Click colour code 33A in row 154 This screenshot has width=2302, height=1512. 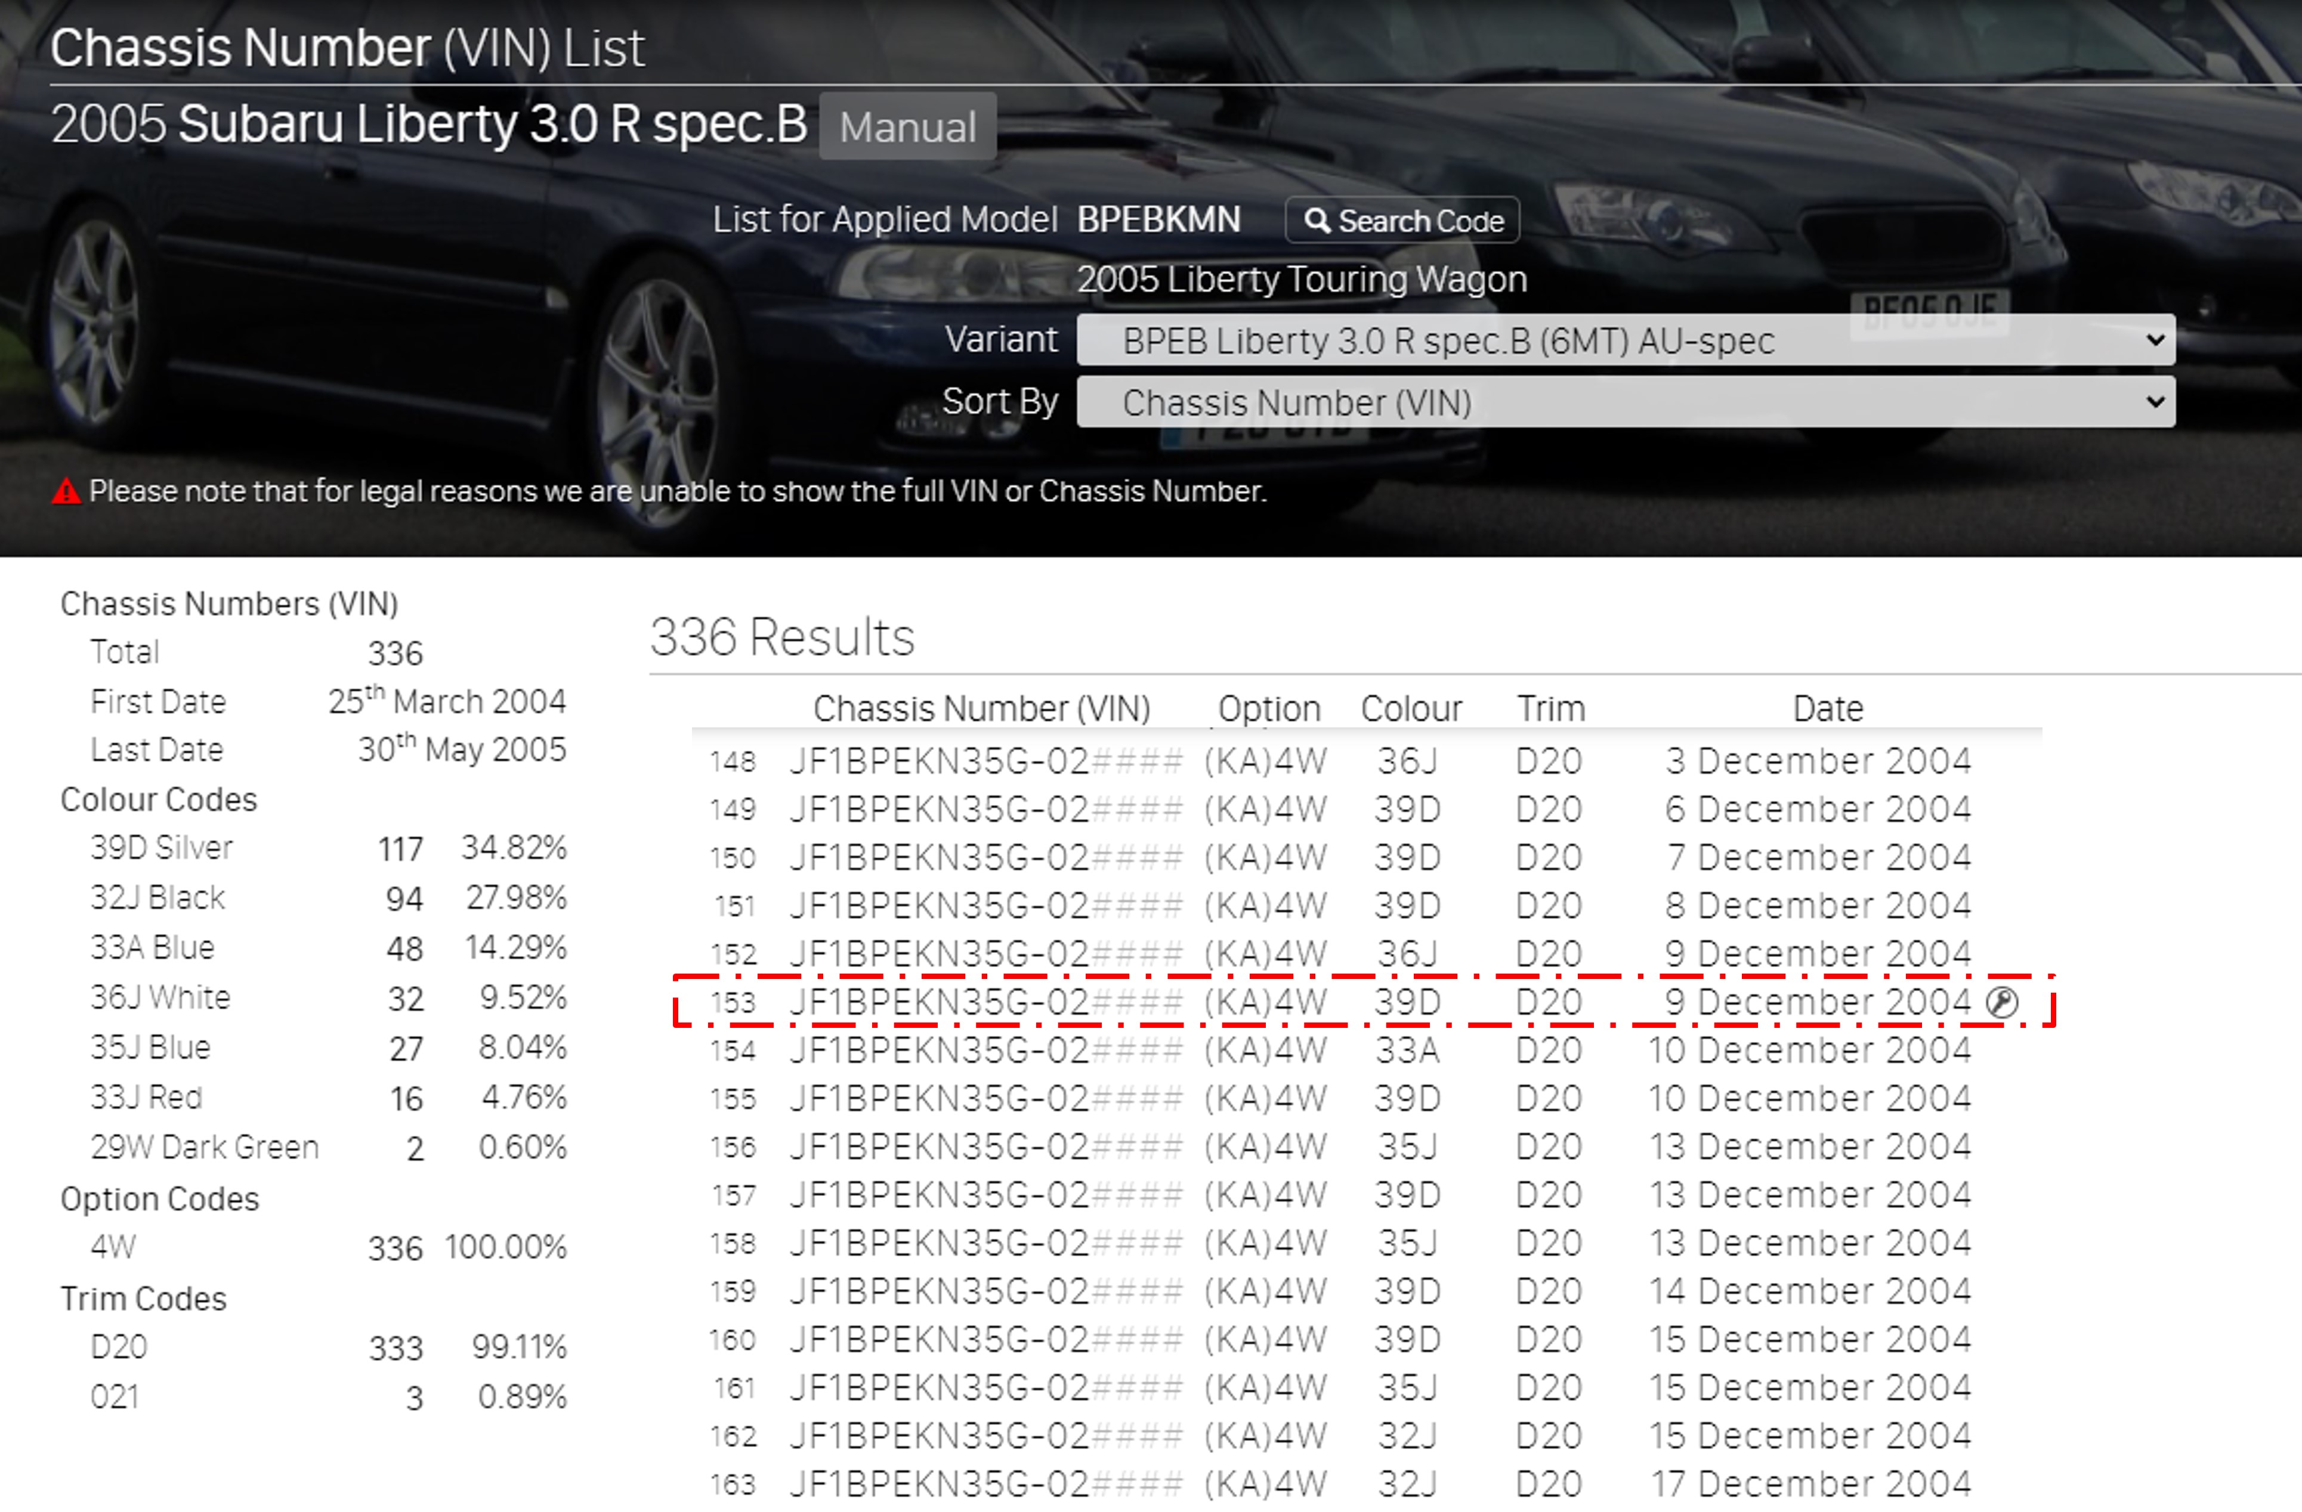tap(1407, 1051)
